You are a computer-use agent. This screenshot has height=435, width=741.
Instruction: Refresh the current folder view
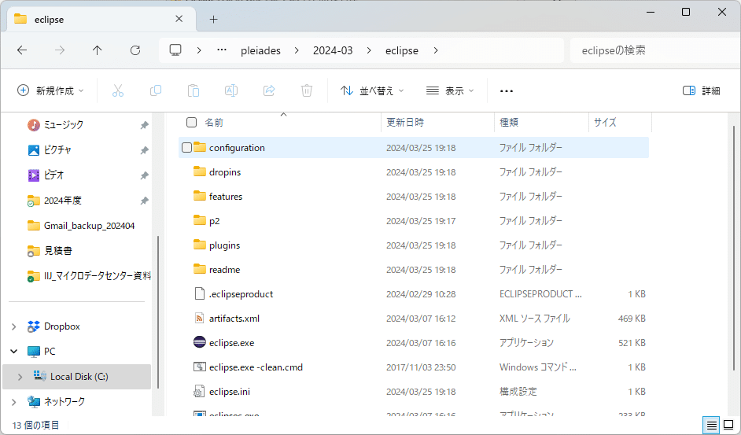(x=135, y=50)
